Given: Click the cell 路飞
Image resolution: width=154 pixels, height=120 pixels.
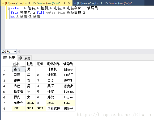Looking at the screenshot, I should click(19, 69).
